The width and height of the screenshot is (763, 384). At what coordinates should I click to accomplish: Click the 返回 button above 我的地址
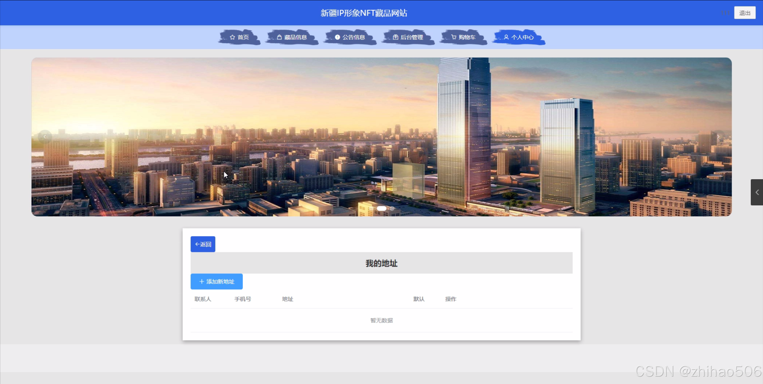point(202,244)
